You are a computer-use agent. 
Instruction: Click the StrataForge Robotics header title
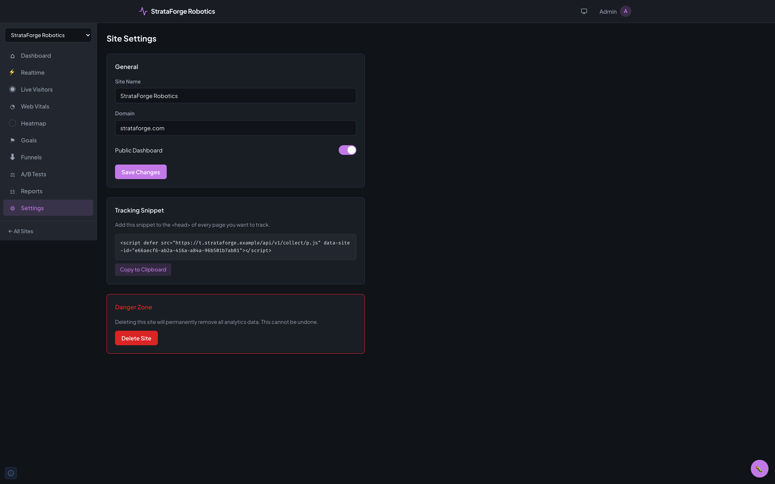click(x=183, y=11)
